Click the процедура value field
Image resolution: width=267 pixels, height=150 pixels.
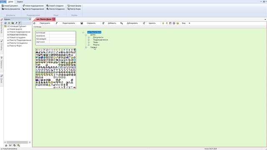click(63, 39)
